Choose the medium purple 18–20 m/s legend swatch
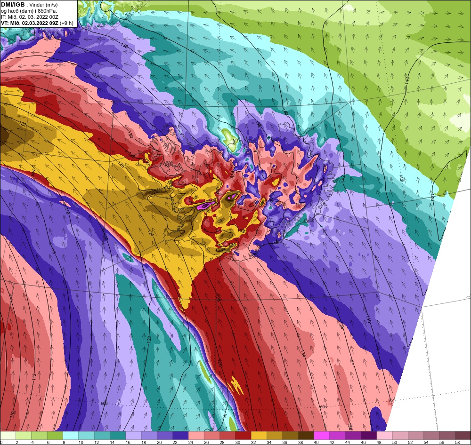The image size is (471, 445). 149,436
